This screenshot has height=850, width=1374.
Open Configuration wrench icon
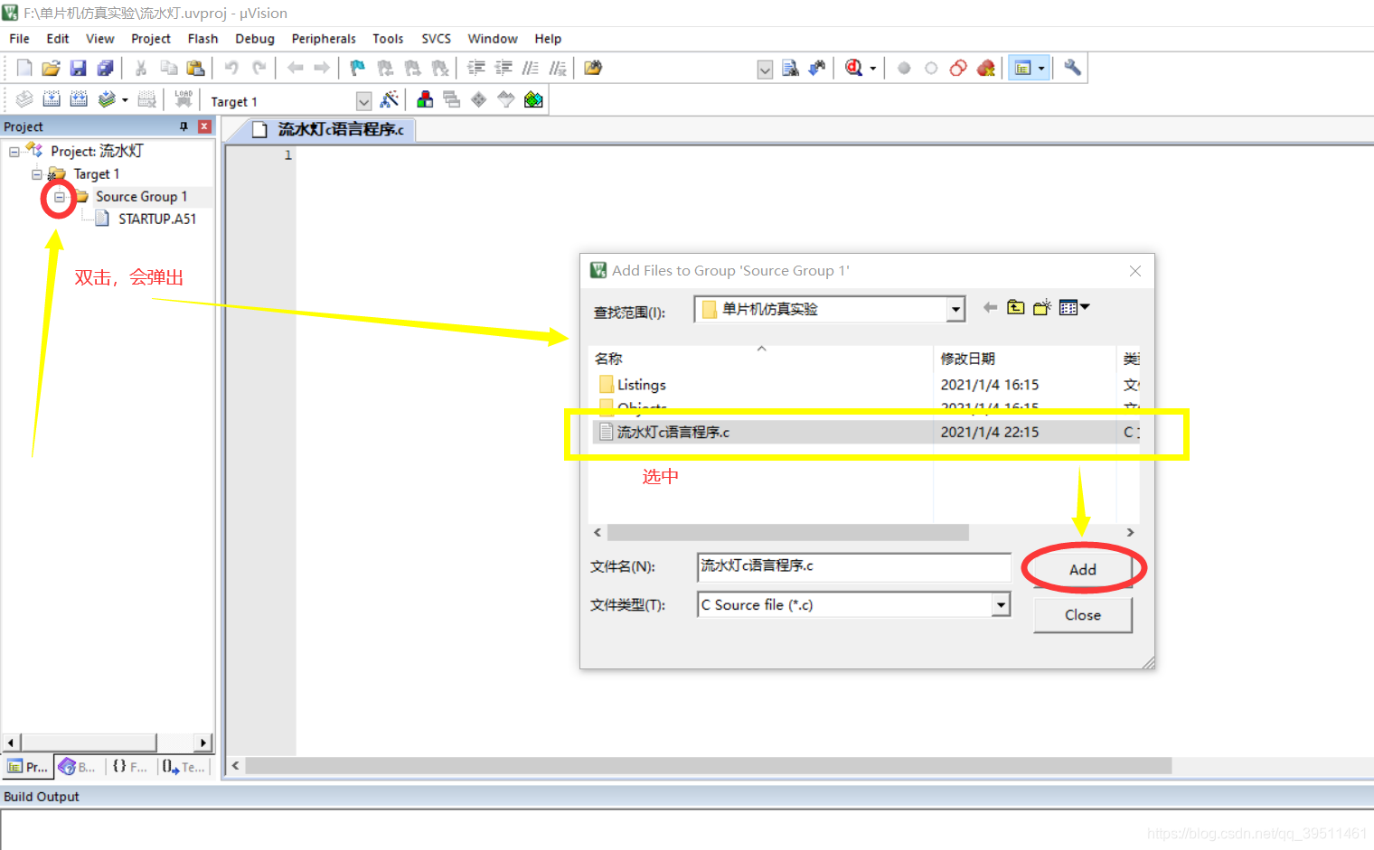point(1072,68)
